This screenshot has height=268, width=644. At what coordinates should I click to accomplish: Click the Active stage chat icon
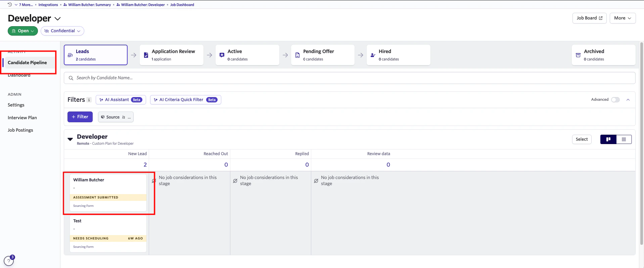click(x=222, y=55)
